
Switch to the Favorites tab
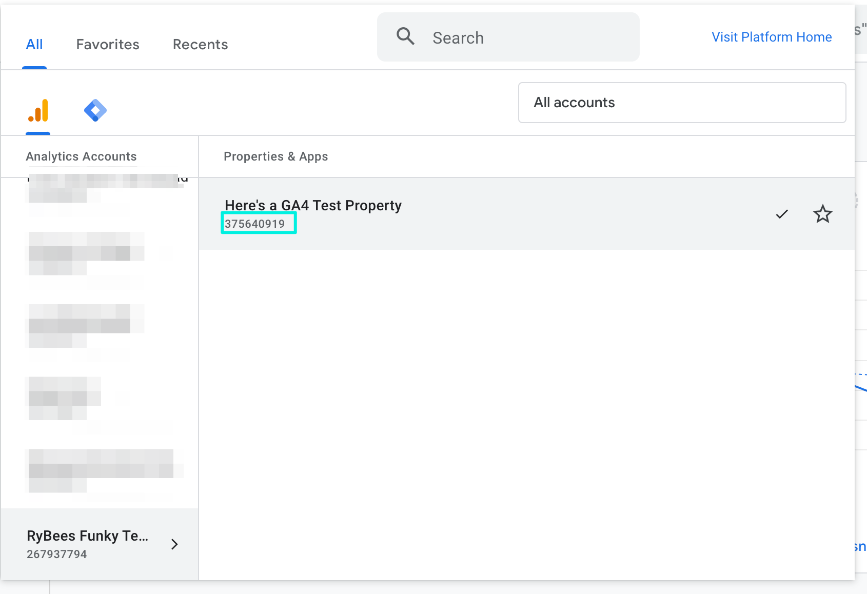point(108,45)
